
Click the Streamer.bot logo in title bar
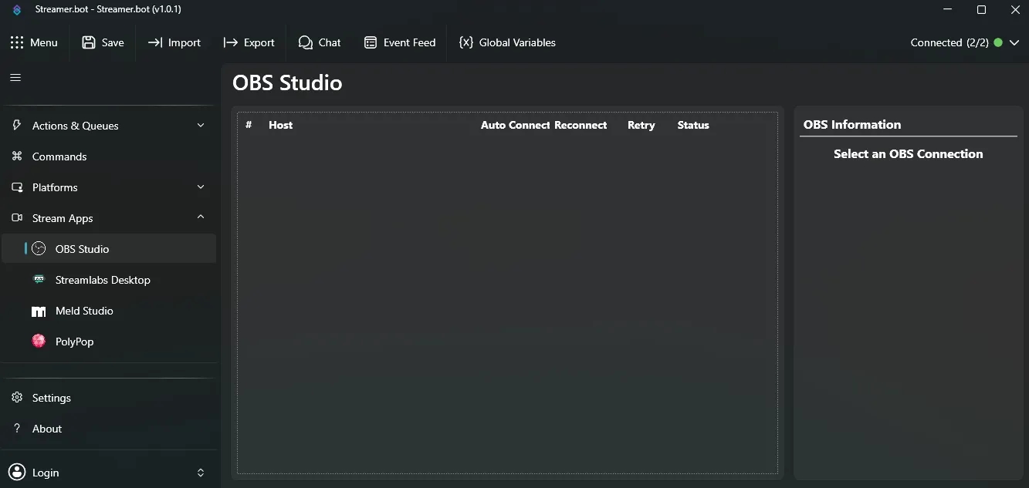(x=17, y=10)
